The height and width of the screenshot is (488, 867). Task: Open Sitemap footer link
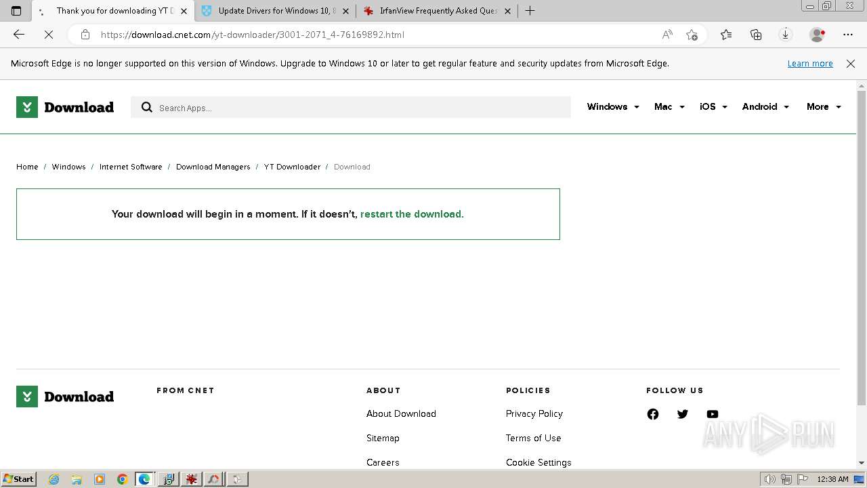point(383,438)
